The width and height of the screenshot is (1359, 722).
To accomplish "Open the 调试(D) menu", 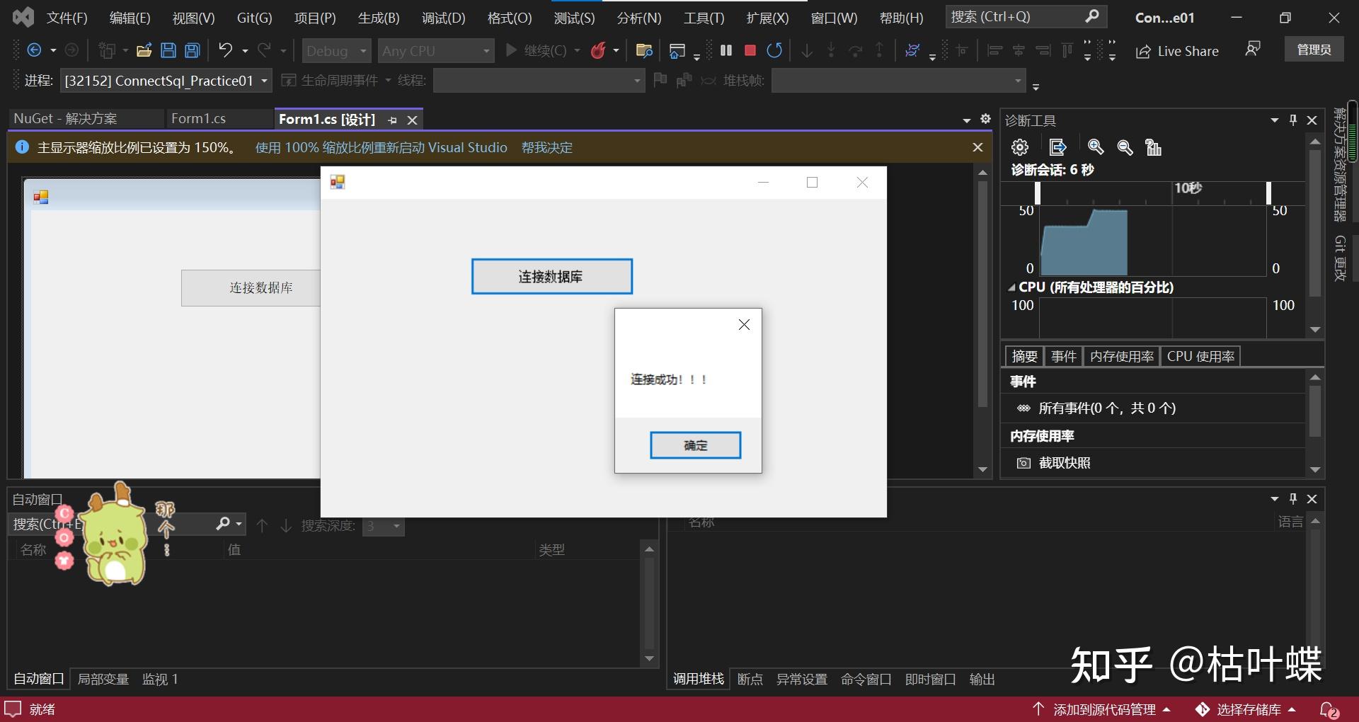I will pos(443,18).
